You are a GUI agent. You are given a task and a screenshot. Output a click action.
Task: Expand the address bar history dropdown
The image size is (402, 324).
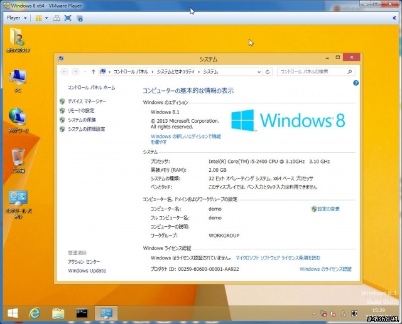point(259,72)
